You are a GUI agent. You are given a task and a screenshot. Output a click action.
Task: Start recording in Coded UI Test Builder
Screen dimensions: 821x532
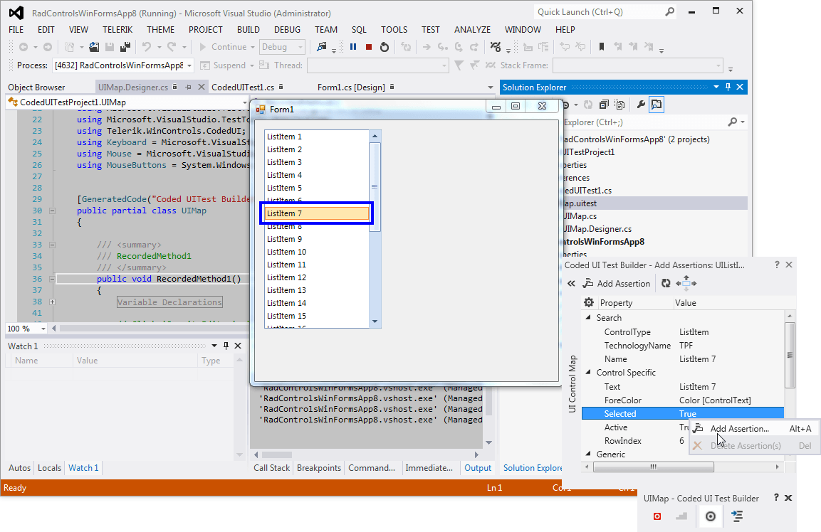[657, 516]
